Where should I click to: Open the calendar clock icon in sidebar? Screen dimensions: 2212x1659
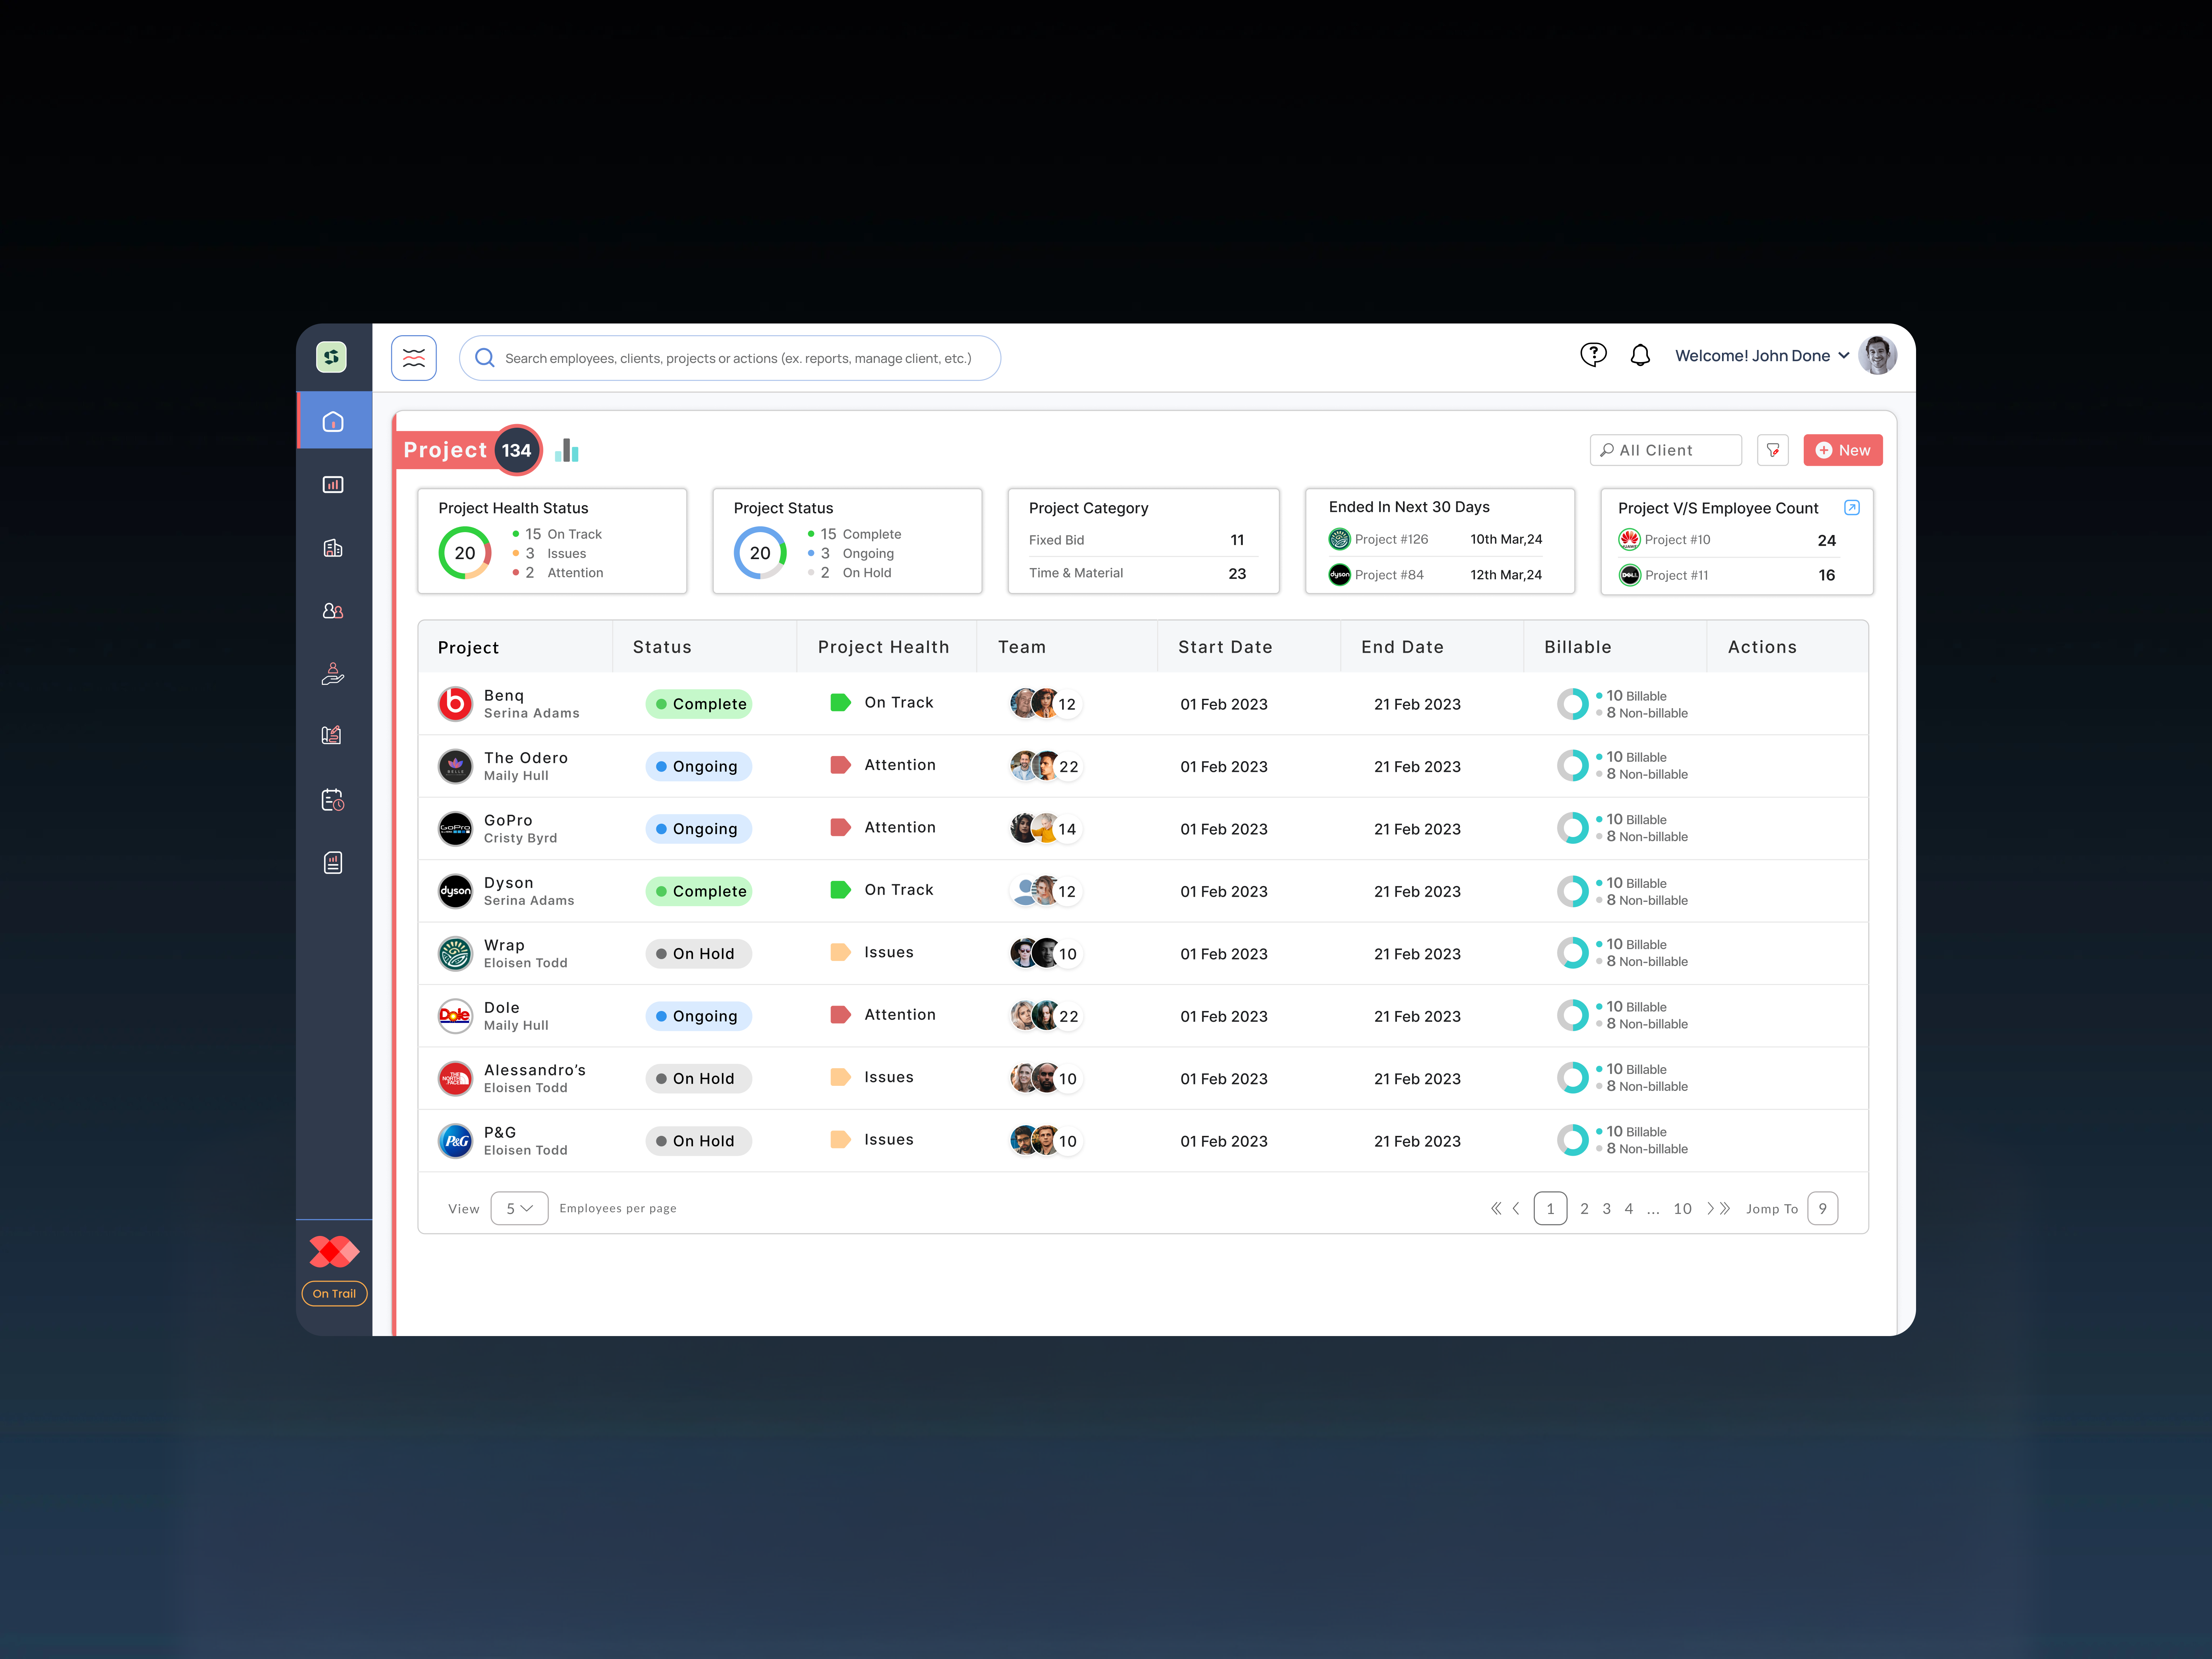click(333, 800)
